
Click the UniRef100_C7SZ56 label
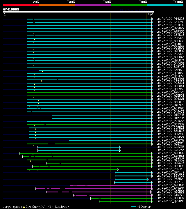(x=170, y=147)
